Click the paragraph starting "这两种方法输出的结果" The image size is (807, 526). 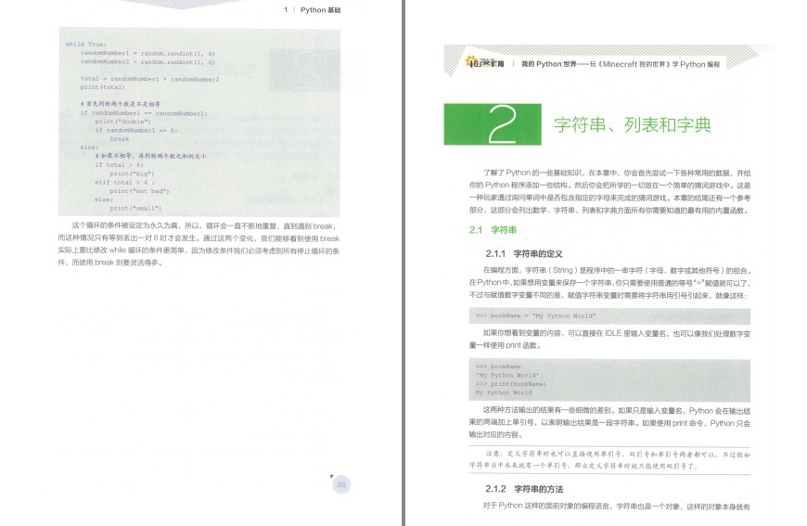(x=609, y=422)
